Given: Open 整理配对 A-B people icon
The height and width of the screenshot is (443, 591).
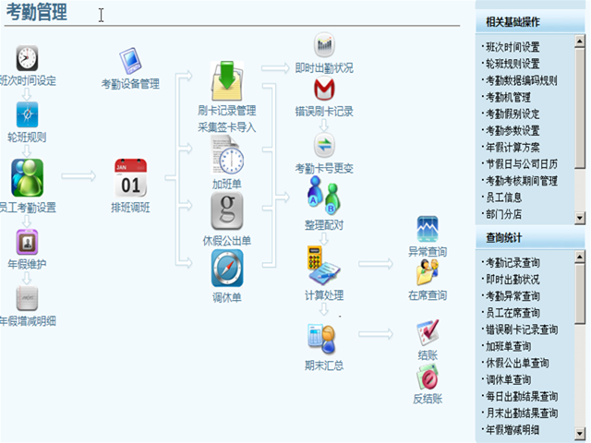Looking at the screenshot, I should pyautogui.click(x=324, y=195).
